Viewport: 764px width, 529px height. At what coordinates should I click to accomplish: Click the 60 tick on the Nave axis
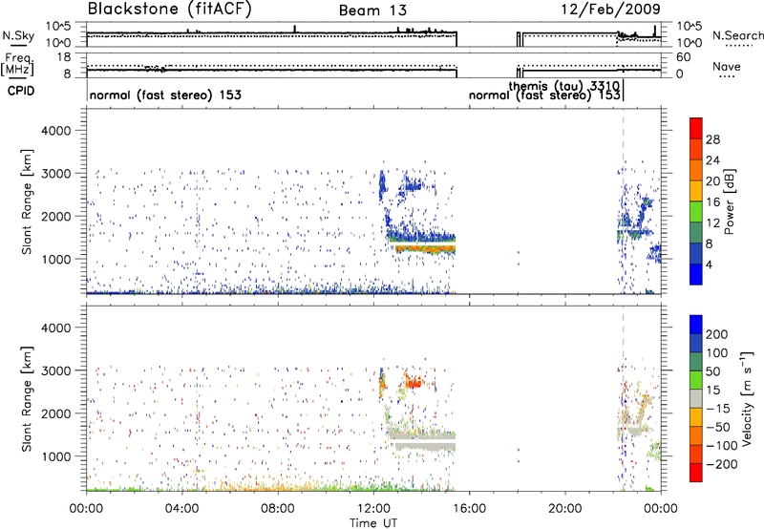tap(683, 57)
